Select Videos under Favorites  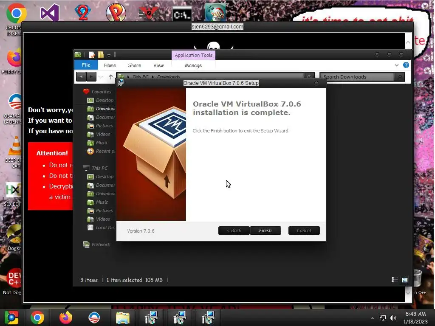tap(99, 134)
